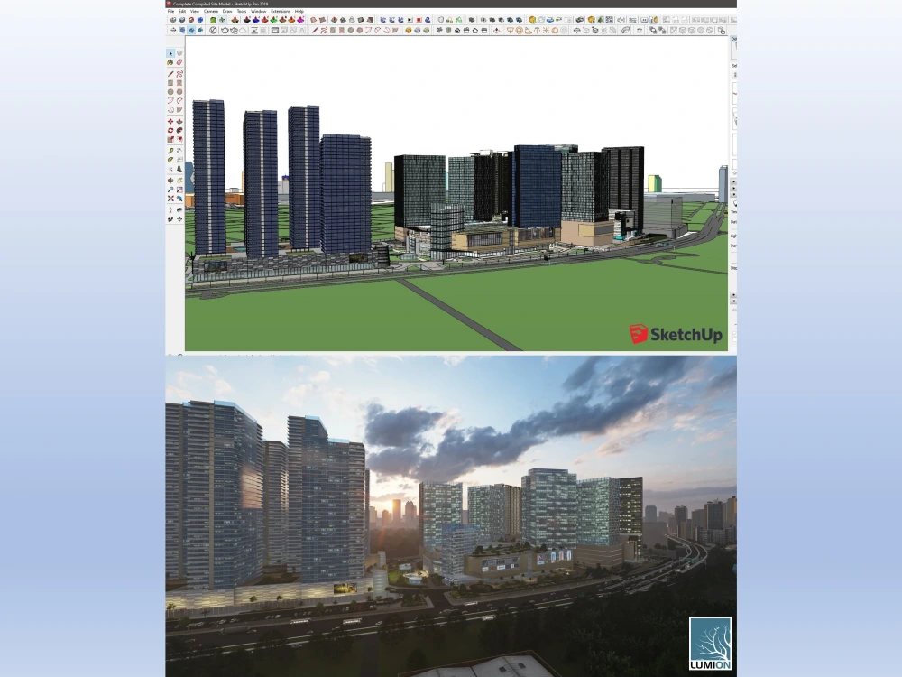Select the Section Plane tool in left toolbar

coord(179,218)
